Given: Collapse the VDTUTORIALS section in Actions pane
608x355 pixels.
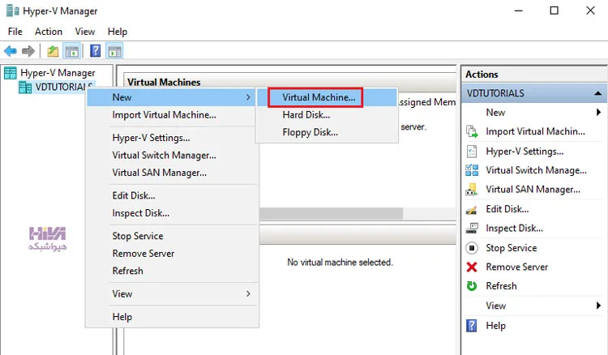Looking at the screenshot, I should pyautogui.click(x=598, y=93).
